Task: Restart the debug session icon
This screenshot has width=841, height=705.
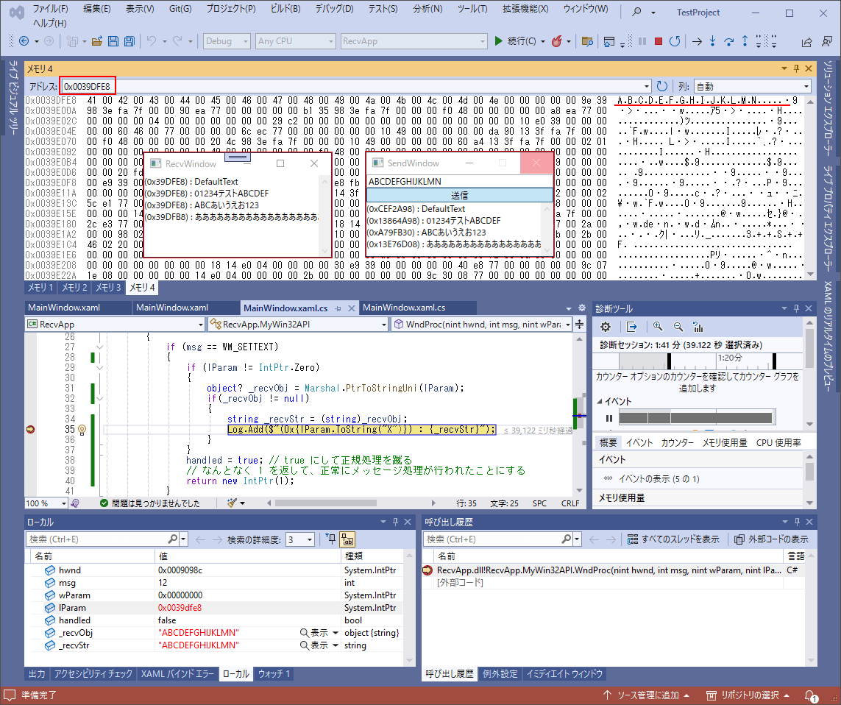Action: point(675,41)
